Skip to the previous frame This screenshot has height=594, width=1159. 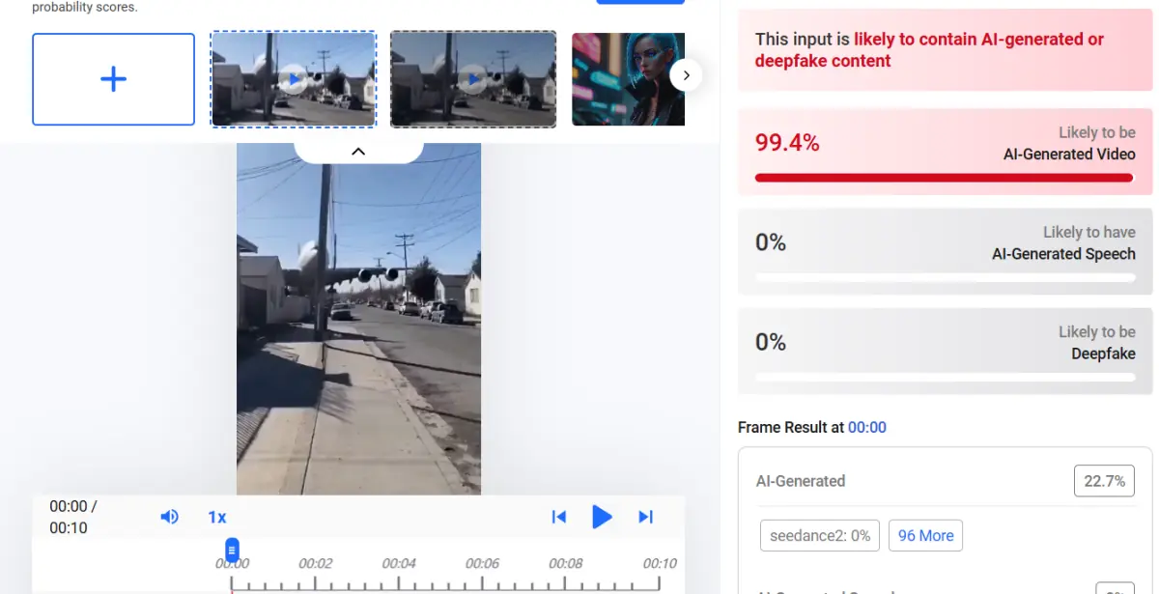pos(558,517)
